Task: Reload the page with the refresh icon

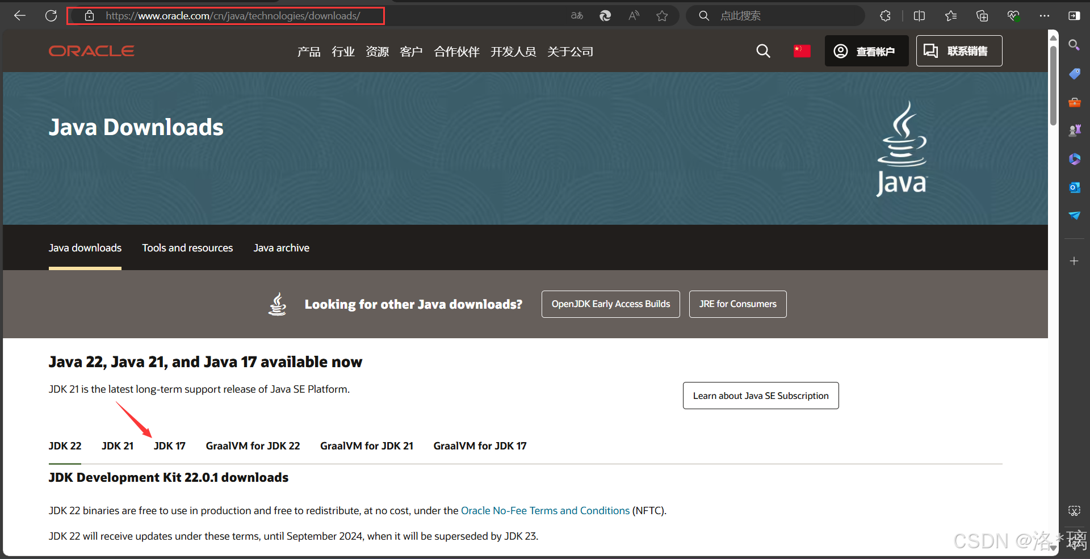Action: (x=51, y=16)
